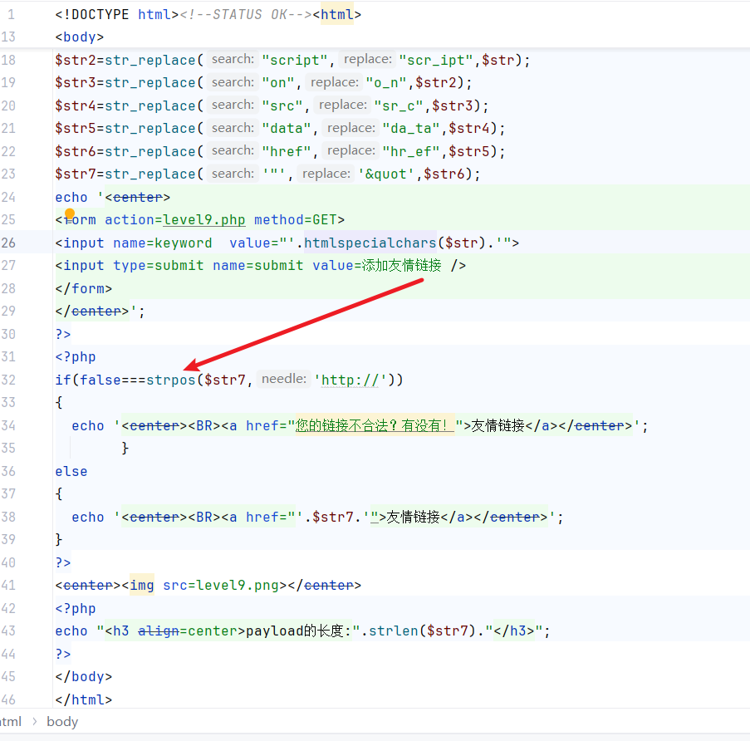This screenshot has height=741, width=750.
Task: Click the htmlspecialchars function call
Action: point(370,243)
